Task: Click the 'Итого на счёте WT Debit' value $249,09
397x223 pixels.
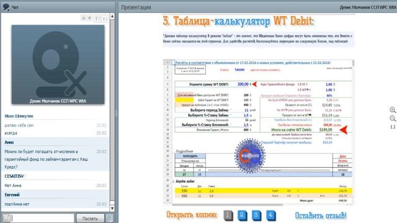Action: (326, 129)
